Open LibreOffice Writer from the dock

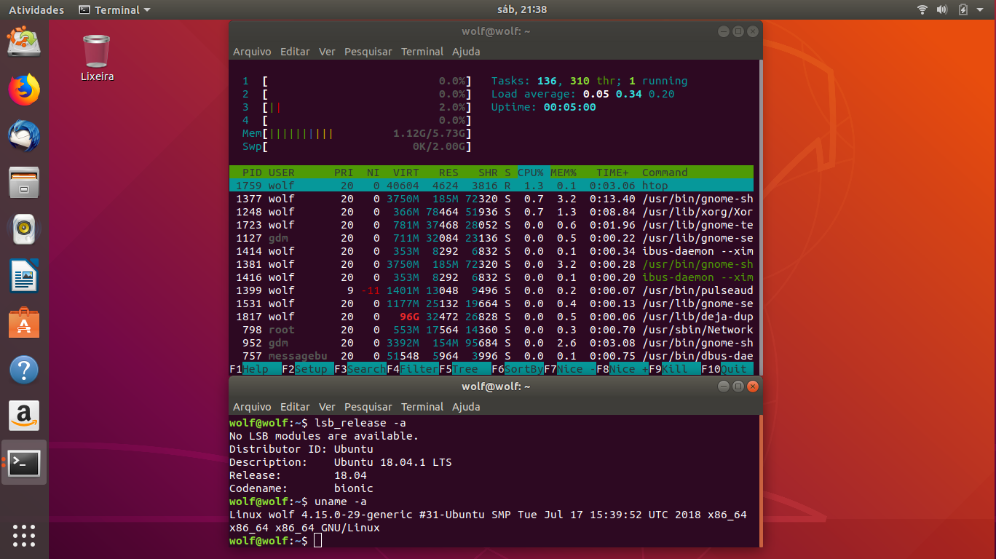point(24,277)
